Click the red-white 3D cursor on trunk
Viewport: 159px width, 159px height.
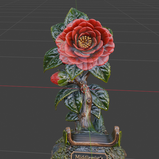[x=85, y=89]
